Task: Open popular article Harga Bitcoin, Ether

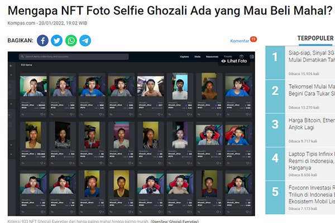Action: tap(312, 124)
